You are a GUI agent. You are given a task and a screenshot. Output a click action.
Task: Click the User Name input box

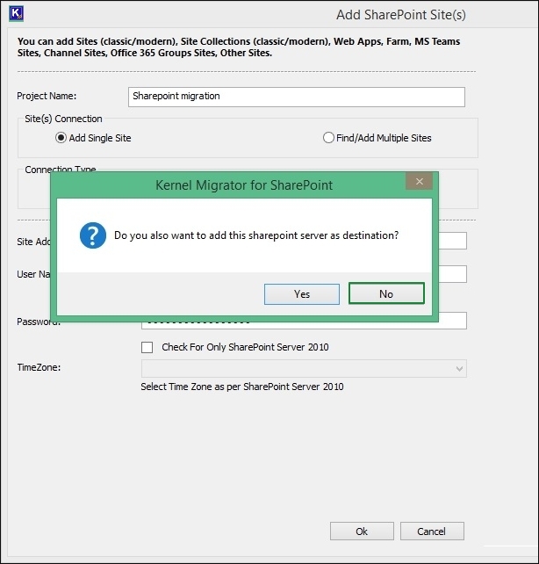[452, 274]
